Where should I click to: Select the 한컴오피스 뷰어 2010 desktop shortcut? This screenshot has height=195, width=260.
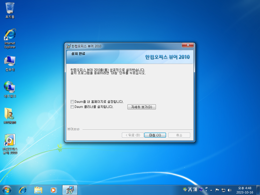(x=10, y=144)
